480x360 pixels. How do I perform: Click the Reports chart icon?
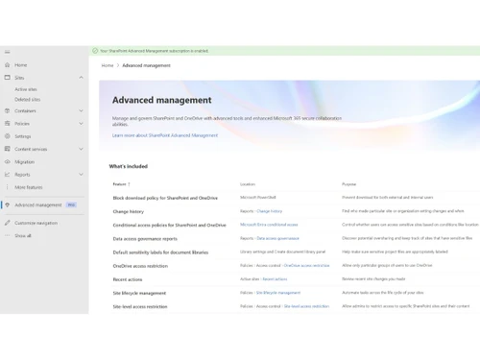[x=8, y=175]
